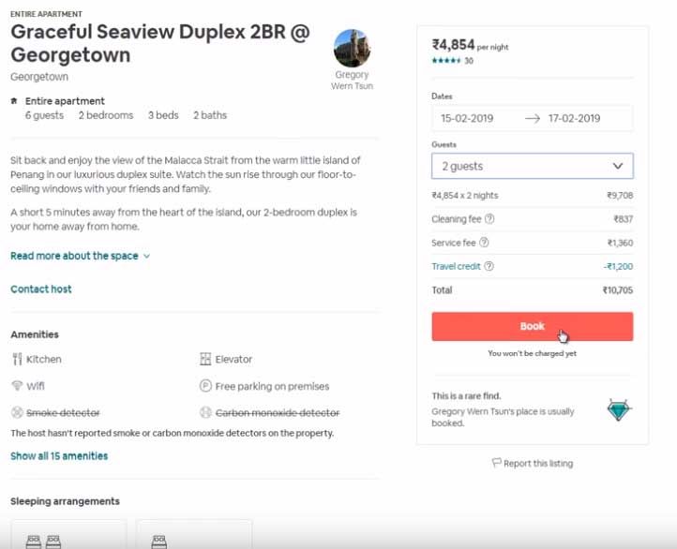Viewport: 677px width, 549px height.
Task: Show all 15 amenities
Action: (59, 456)
